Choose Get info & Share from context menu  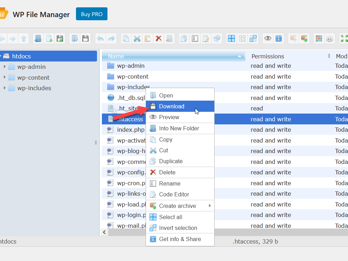180,239
